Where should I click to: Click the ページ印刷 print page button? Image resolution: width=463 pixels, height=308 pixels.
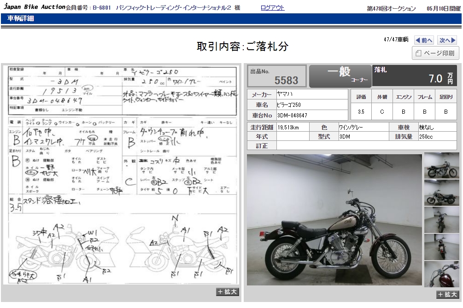pos(435,53)
